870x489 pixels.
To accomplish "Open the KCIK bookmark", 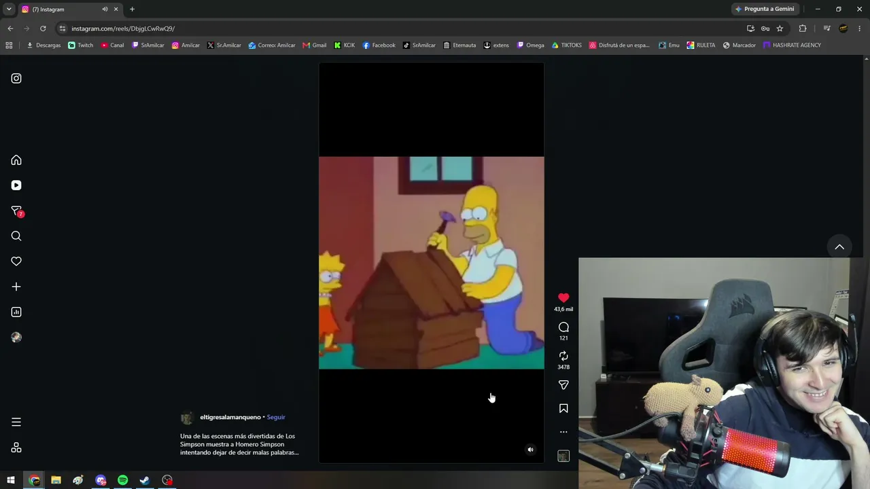I will 345,46.
